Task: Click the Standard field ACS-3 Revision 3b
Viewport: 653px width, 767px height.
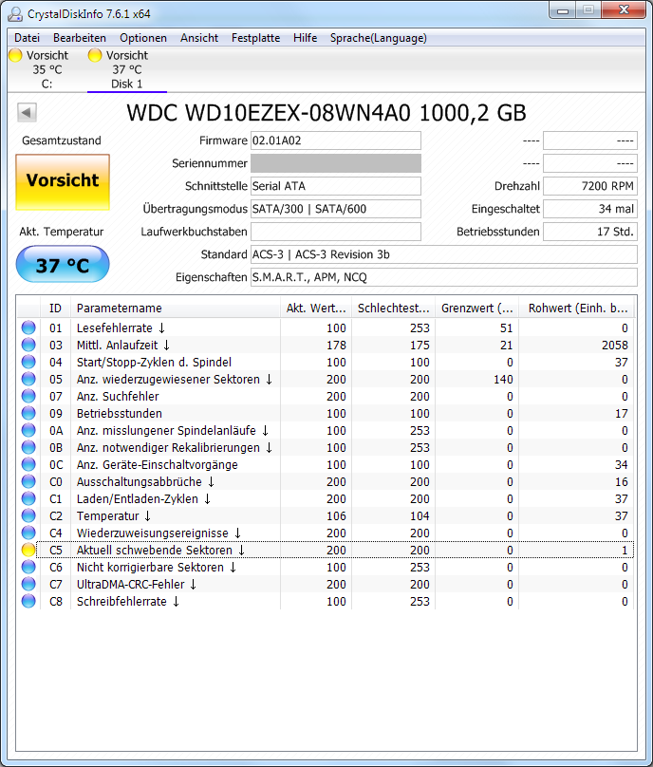Action: click(443, 254)
